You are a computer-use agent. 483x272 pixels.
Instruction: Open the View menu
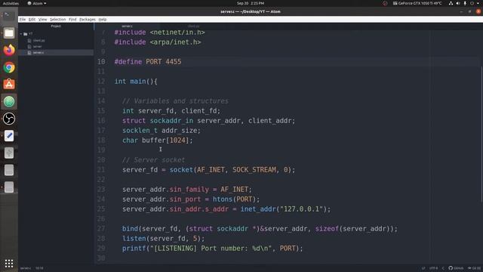coord(42,19)
